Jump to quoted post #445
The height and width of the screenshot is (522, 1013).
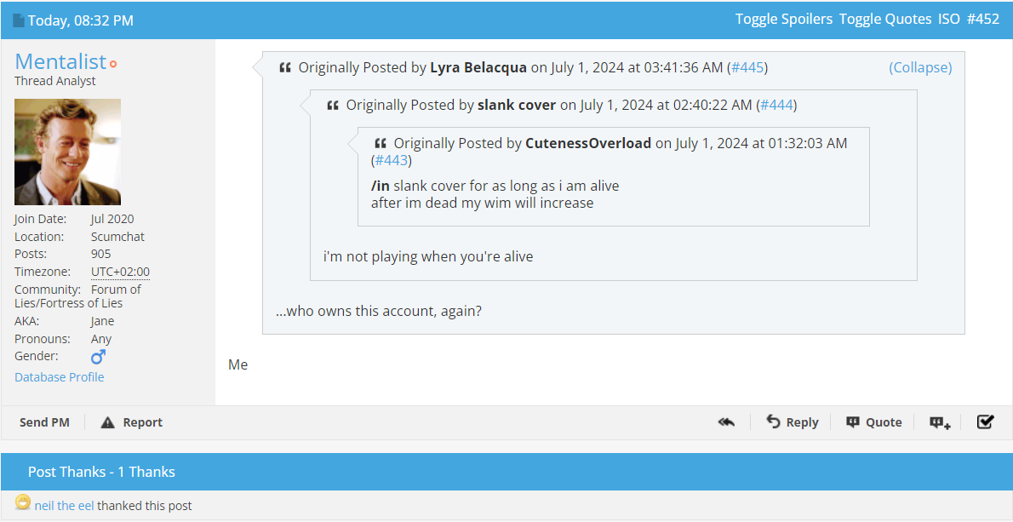tap(747, 68)
